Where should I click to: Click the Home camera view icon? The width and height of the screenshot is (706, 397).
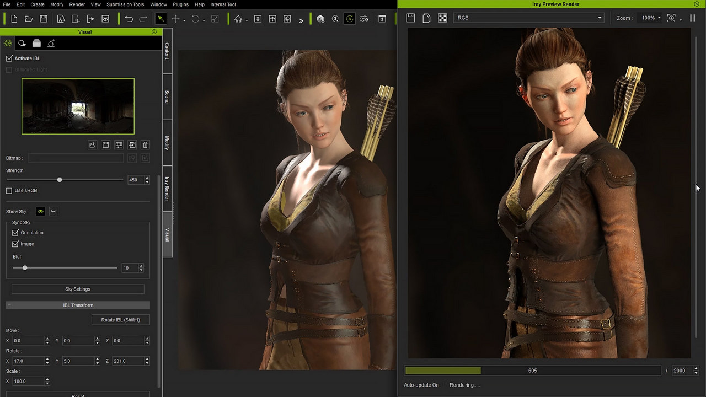pos(238,19)
